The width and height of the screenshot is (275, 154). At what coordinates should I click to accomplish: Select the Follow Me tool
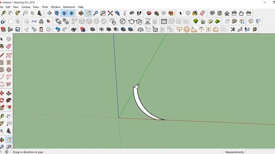[9, 101]
